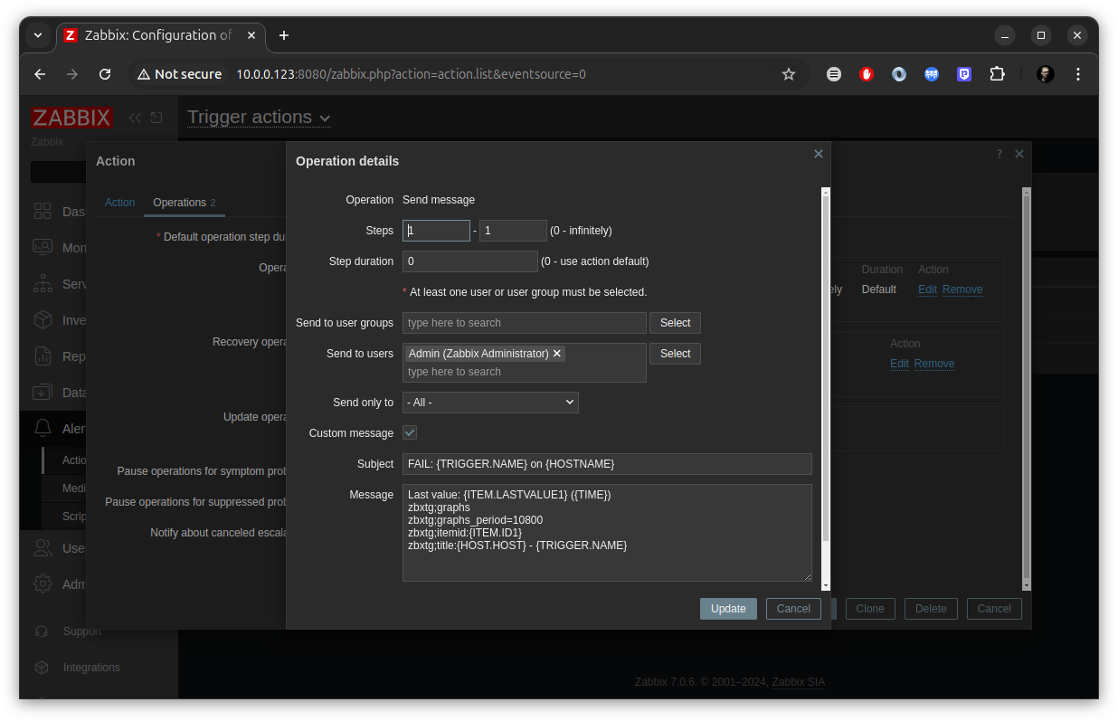Remove Admin from Send to users
The width and height of the screenshot is (1118, 721).
556,353
